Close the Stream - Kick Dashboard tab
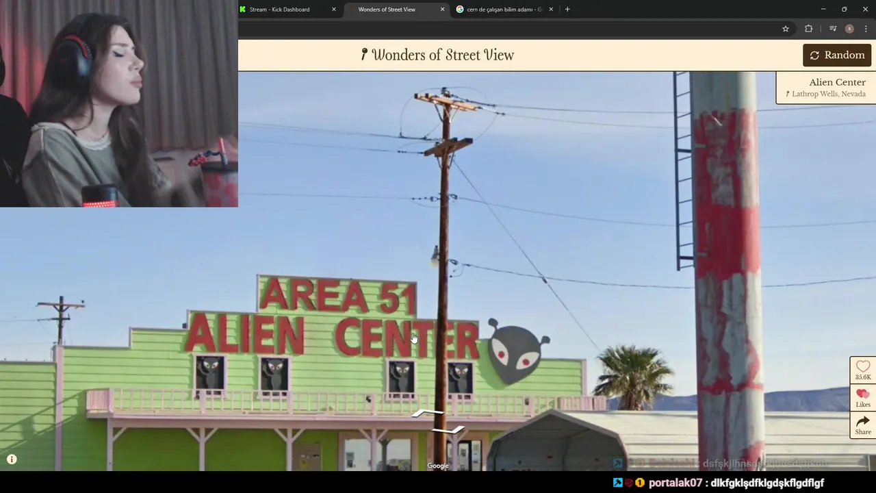The width and height of the screenshot is (876, 493). click(x=334, y=10)
